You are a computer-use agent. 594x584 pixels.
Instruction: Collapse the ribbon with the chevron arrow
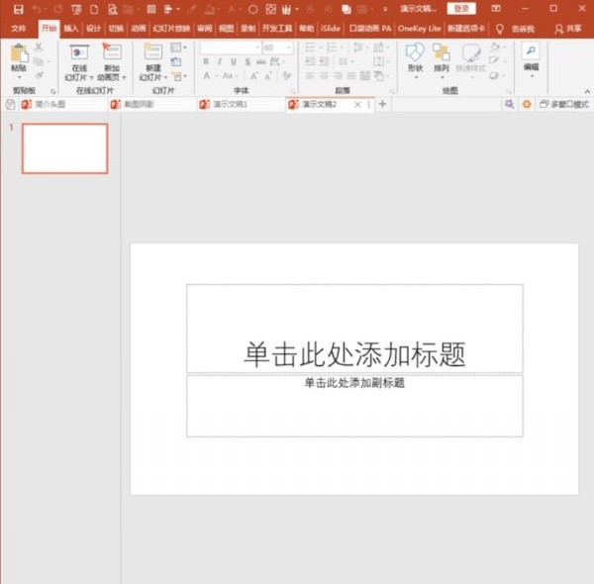click(587, 92)
